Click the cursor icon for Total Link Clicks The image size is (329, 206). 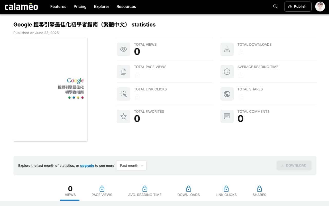click(x=123, y=94)
